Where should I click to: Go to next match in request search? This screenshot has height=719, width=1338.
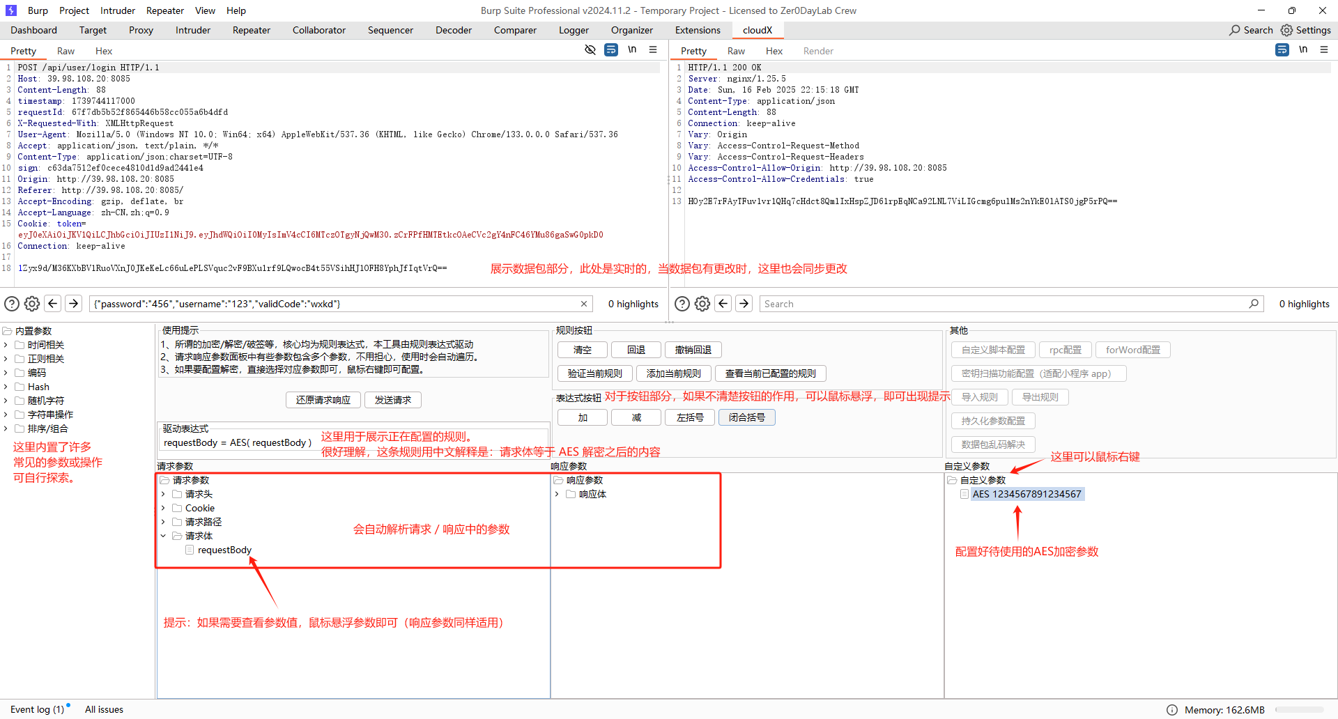pos(73,303)
